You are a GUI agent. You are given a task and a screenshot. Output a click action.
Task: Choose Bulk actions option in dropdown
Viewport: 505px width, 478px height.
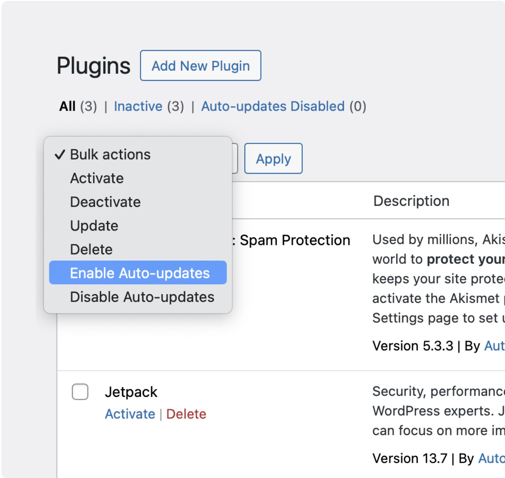tap(138, 154)
